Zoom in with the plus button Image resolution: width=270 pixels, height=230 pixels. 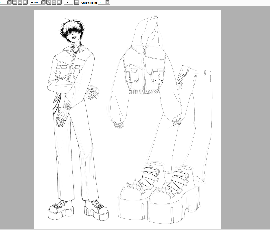[20, 2]
